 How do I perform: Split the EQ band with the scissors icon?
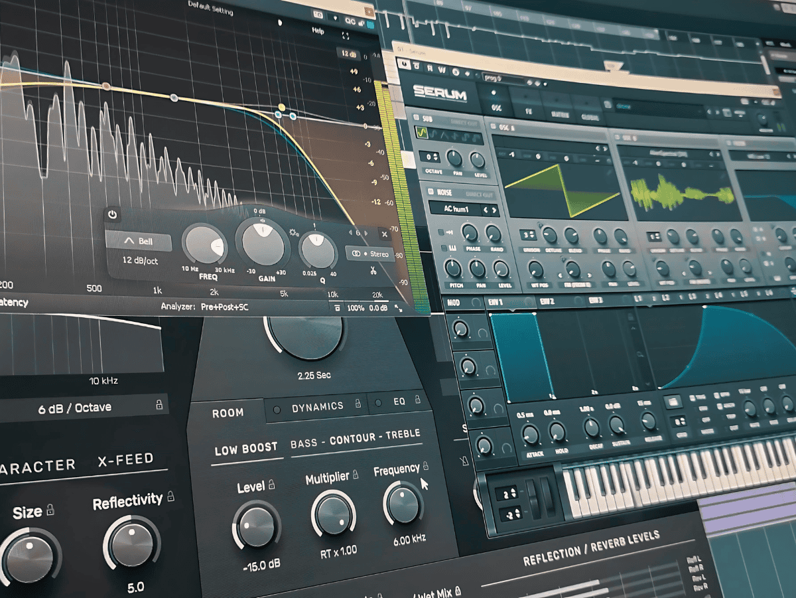click(x=373, y=270)
